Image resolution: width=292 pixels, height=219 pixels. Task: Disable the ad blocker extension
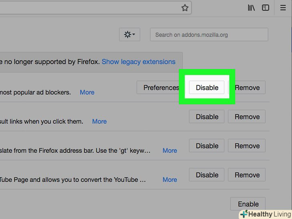[x=207, y=87]
